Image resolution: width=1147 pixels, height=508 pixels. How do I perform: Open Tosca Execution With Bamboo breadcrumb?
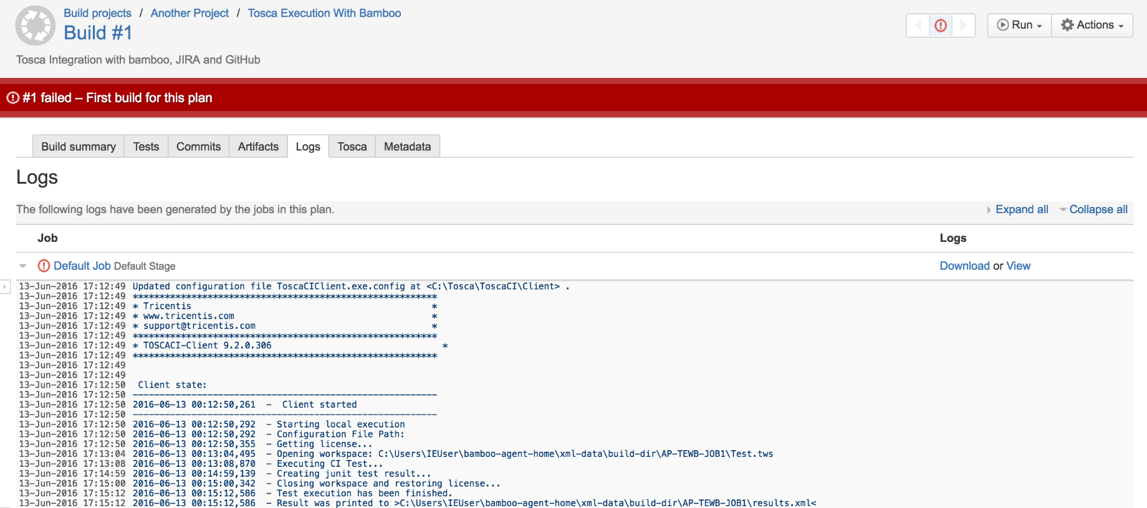tap(324, 13)
